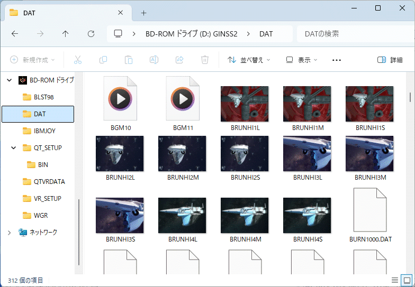Open the 並べ替え sort dropdown

click(249, 60)
